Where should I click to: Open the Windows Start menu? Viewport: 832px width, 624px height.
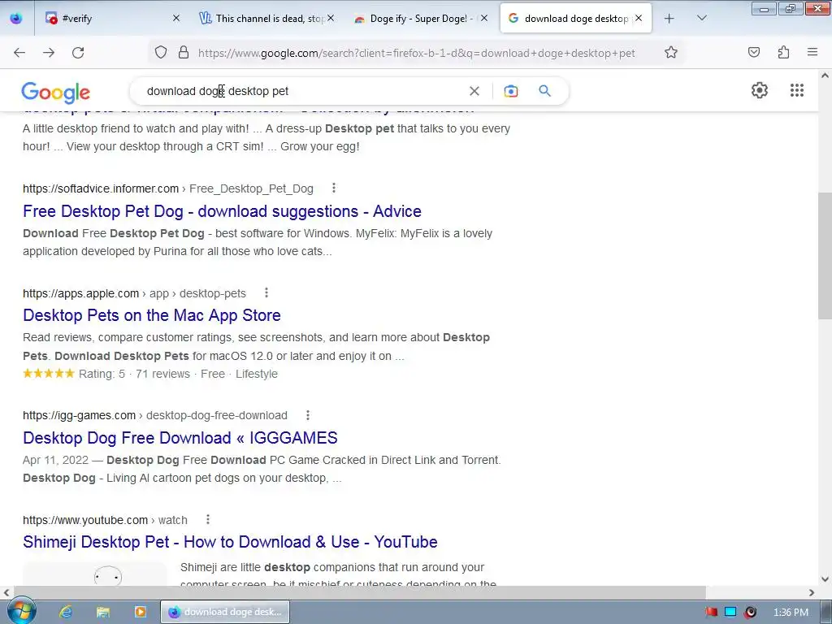[x=20, y=611]
